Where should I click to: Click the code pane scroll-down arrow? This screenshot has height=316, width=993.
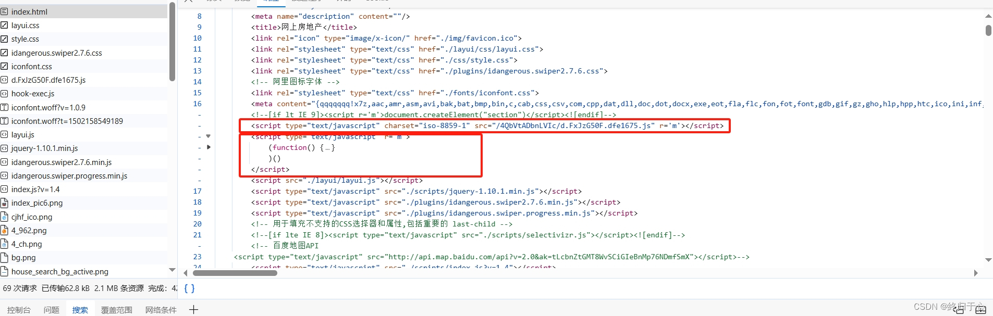(988, 260)
